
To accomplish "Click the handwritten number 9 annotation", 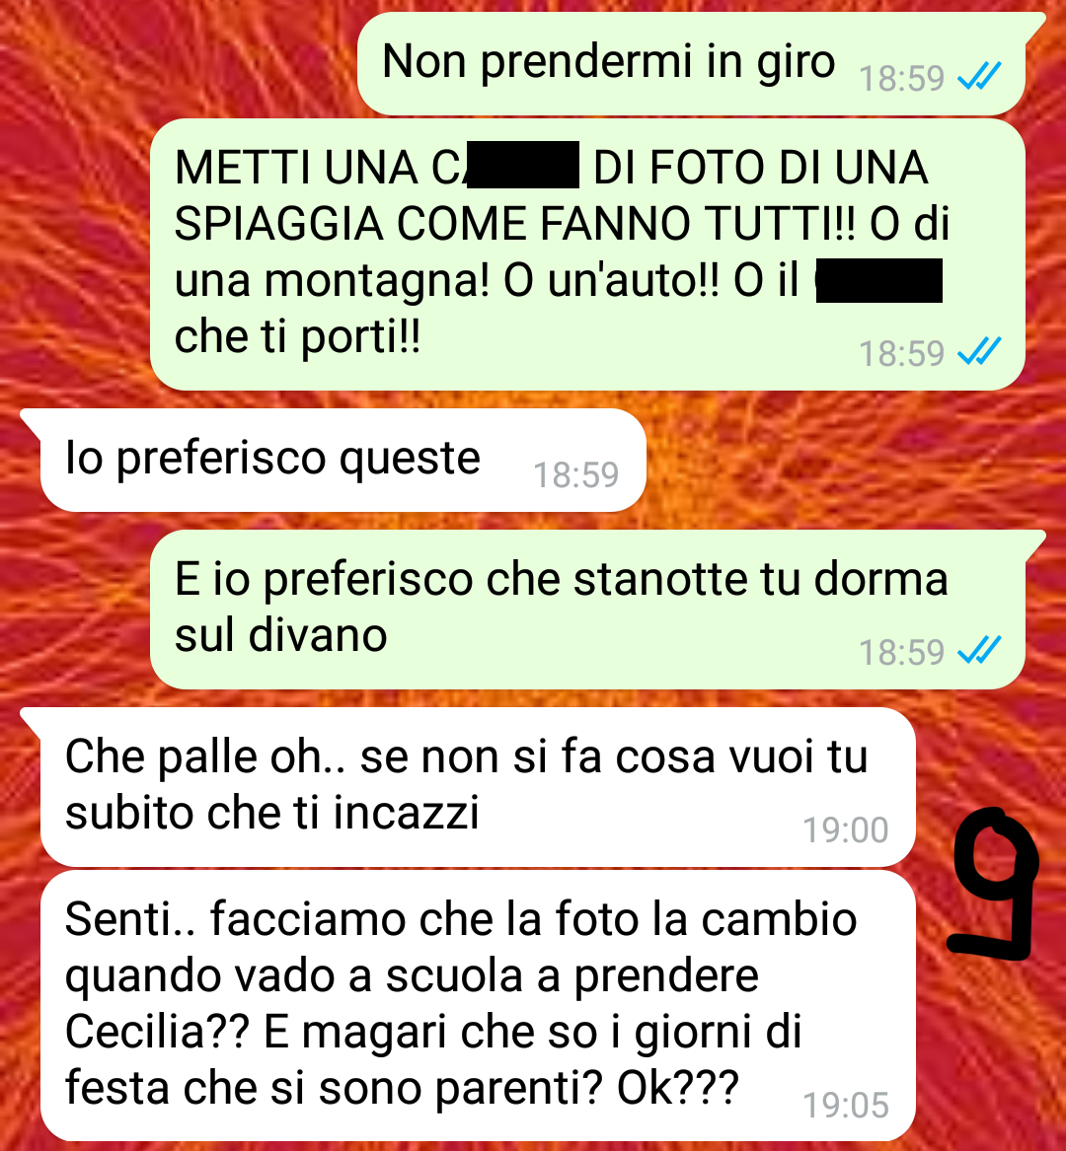I will (x=993, y=885).
